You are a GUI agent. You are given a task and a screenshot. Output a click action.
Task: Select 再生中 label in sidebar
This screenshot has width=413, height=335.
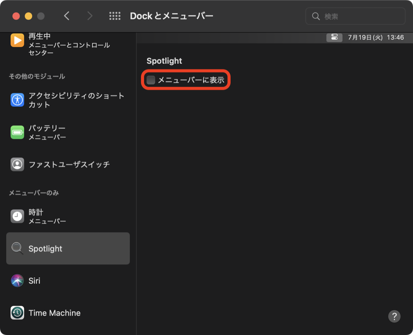point(40,36)
